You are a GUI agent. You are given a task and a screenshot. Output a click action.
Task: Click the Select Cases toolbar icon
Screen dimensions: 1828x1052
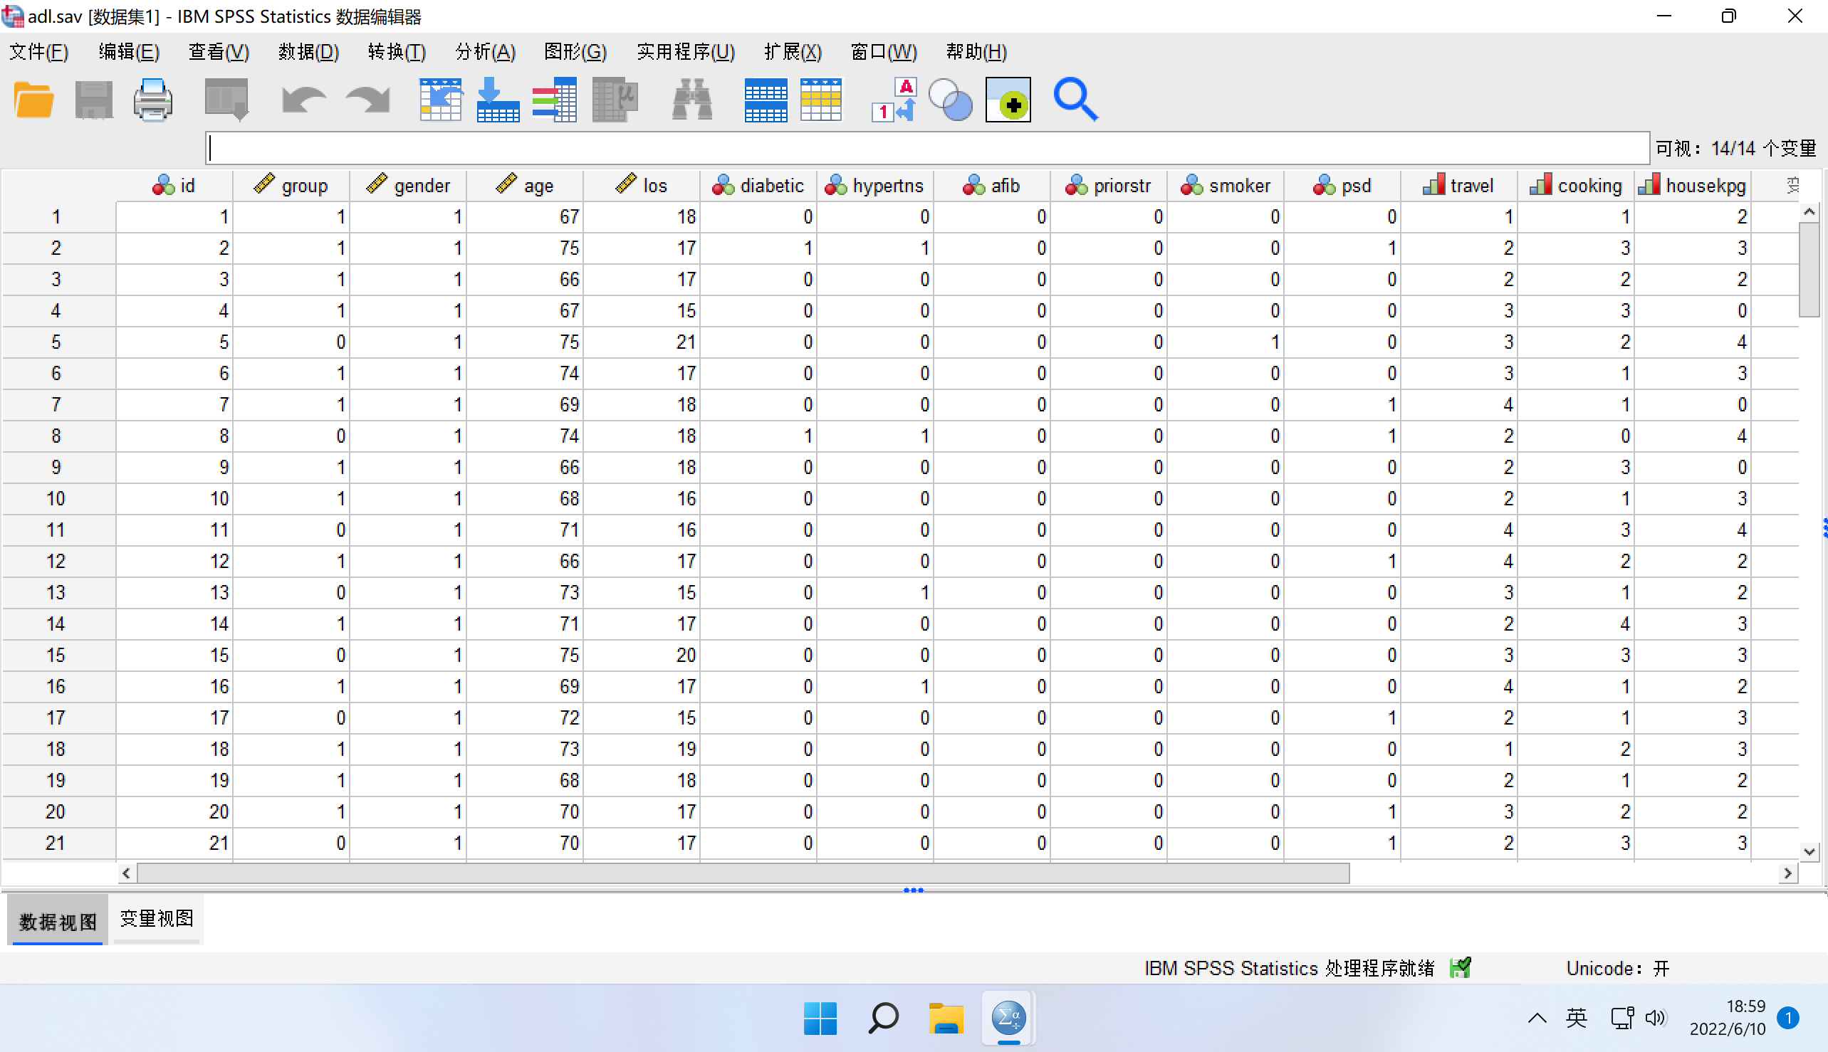(821, 100)
